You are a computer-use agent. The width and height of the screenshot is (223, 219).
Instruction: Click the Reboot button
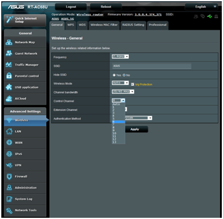(x=106, y=7)
